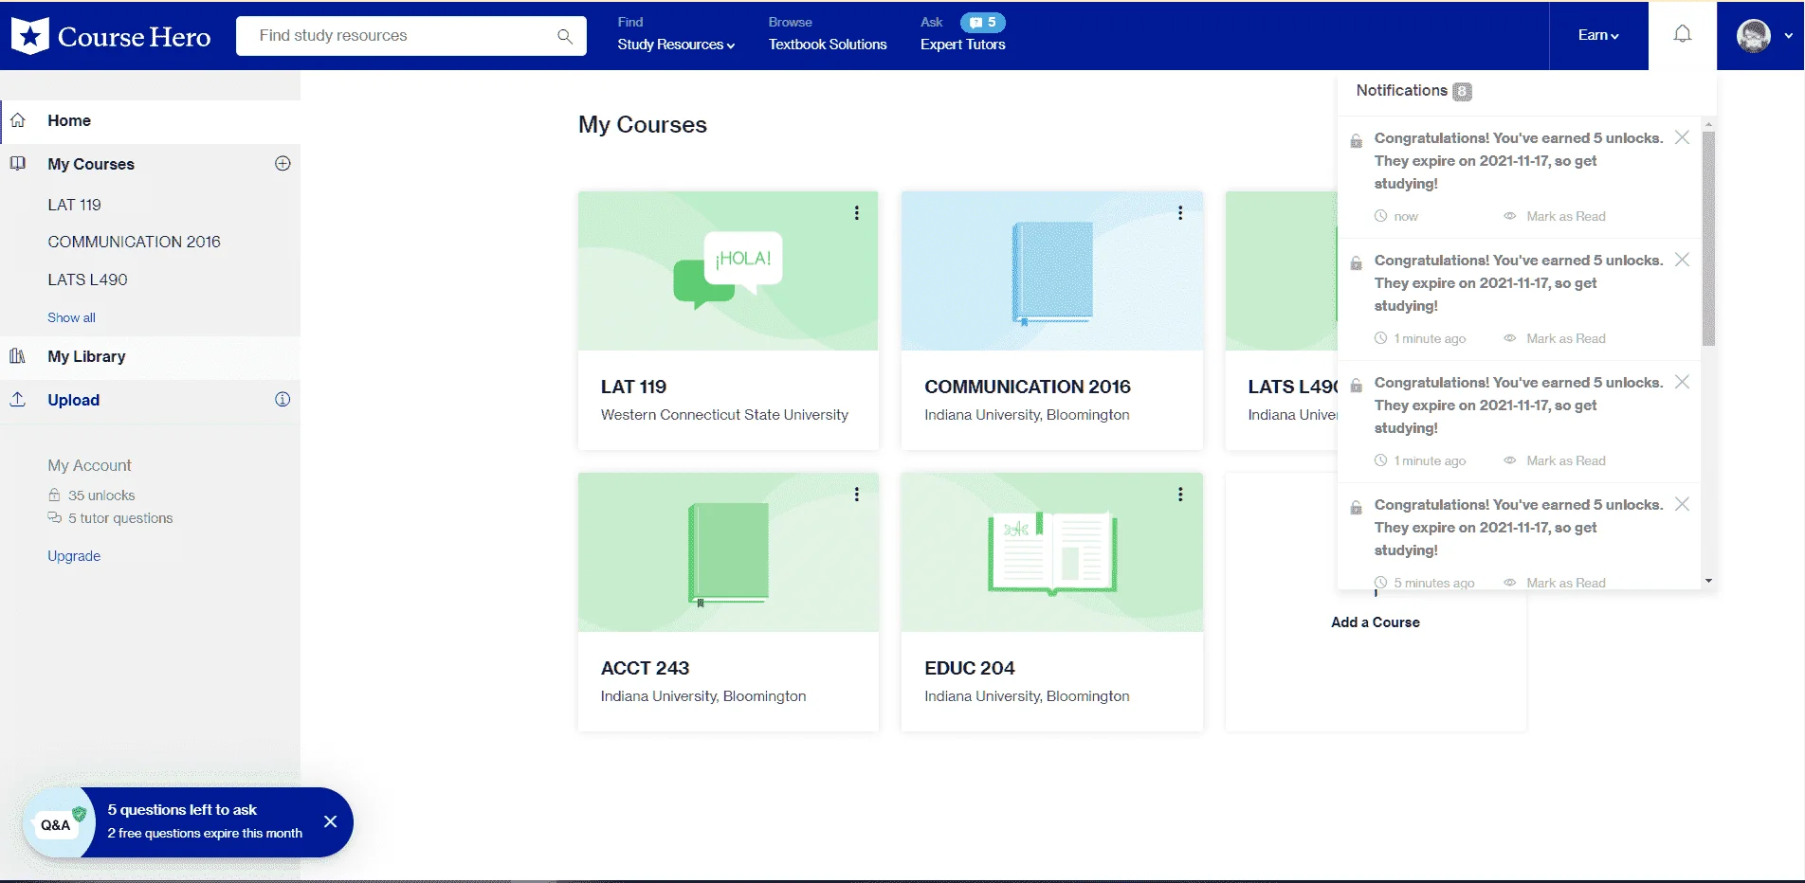The image size is (1805, 883).
Task: Open the LAT 119 card options menu
Action: pyautogui.click(x=856, y=213)
